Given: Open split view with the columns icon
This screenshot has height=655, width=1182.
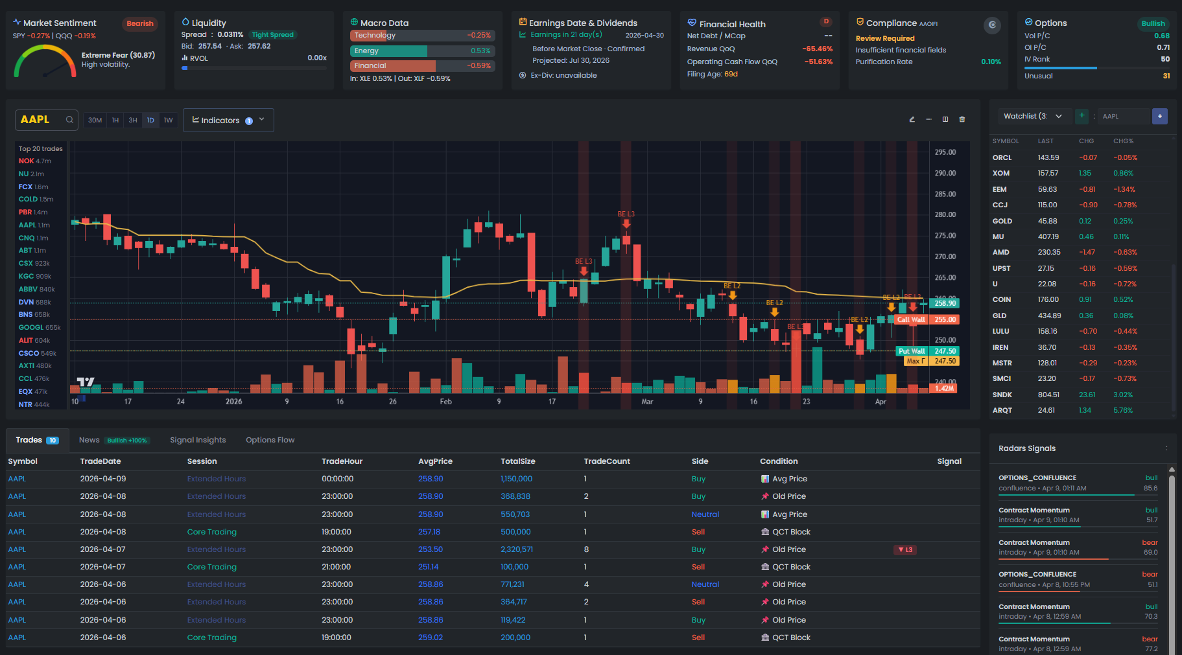Looking at the screenshot, I should 945,119.
